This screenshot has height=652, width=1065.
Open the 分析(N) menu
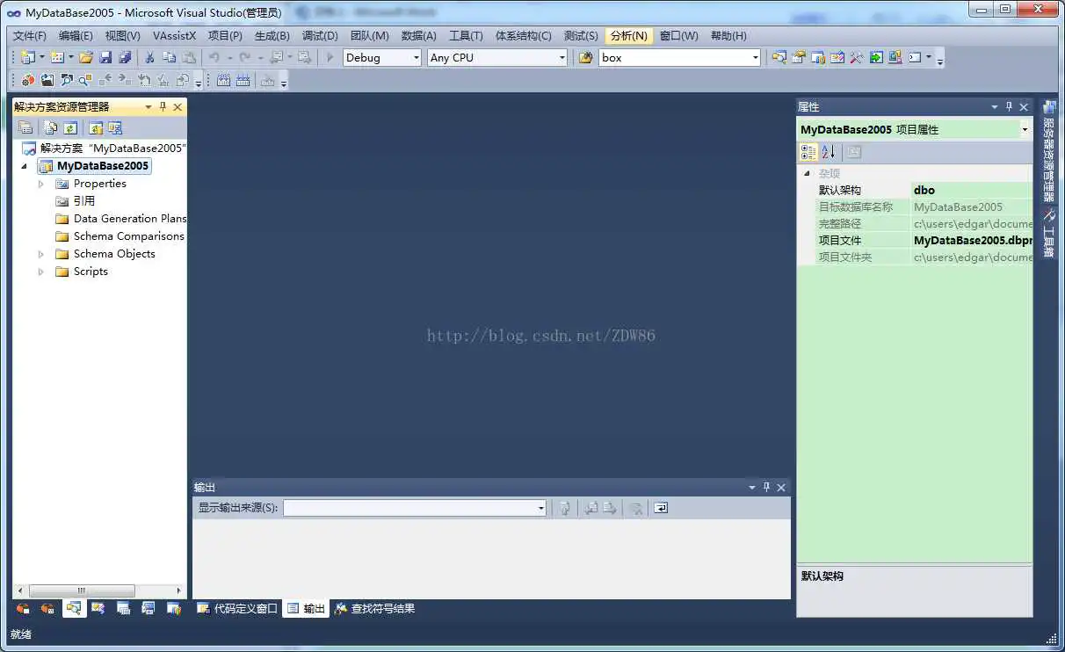(x=629, y=36)
